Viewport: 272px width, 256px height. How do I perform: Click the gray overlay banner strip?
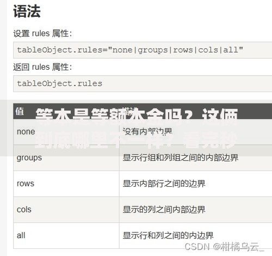coord(136,128)
